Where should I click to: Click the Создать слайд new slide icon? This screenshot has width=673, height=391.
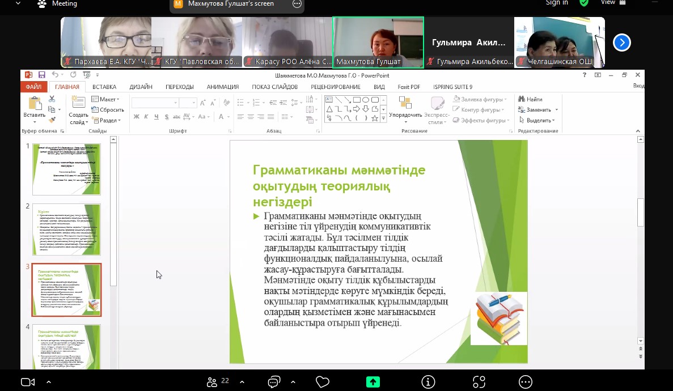coord(78,104)
